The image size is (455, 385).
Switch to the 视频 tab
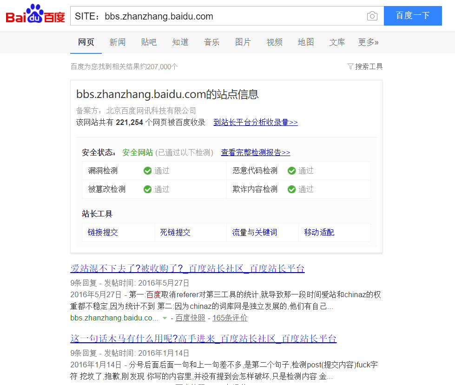tap(274, 42)
